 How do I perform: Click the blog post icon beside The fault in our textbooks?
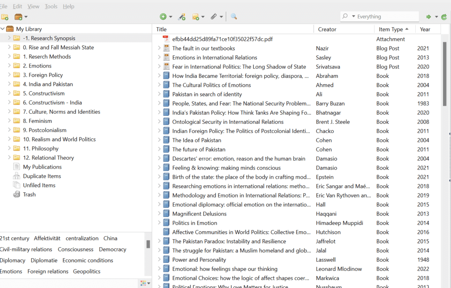[x=166, y=48]
